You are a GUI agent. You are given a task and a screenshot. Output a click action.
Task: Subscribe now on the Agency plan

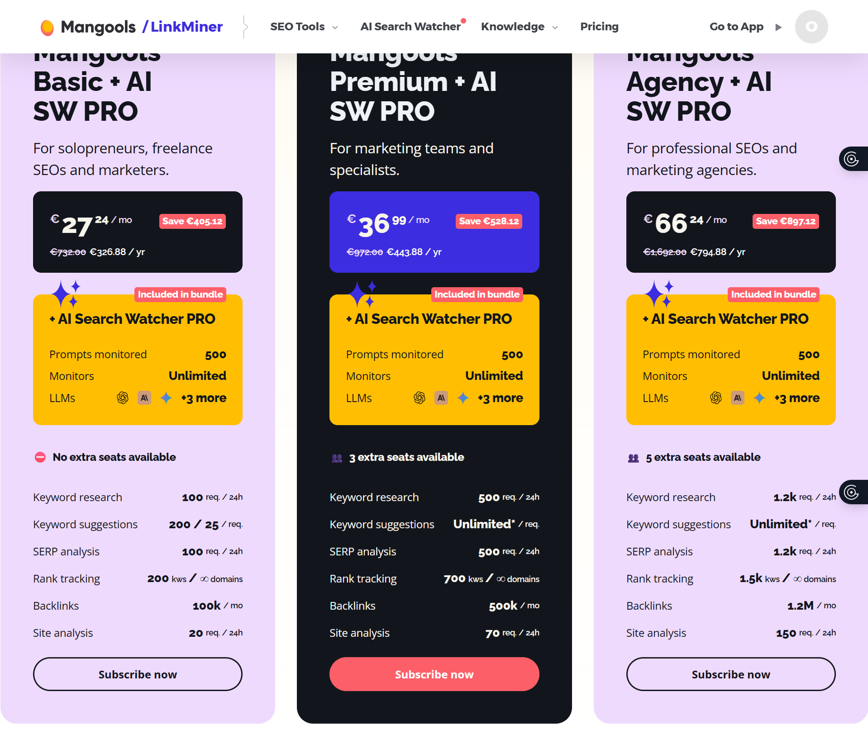pos(730,674)
